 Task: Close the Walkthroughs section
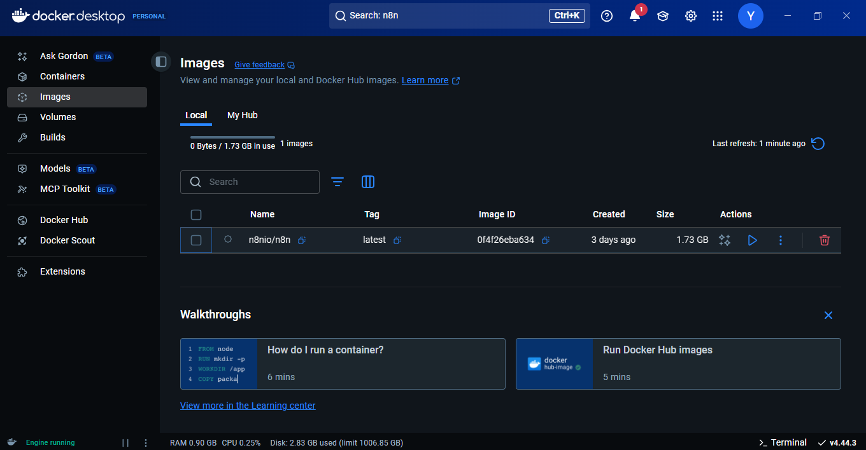coord(828,315)
